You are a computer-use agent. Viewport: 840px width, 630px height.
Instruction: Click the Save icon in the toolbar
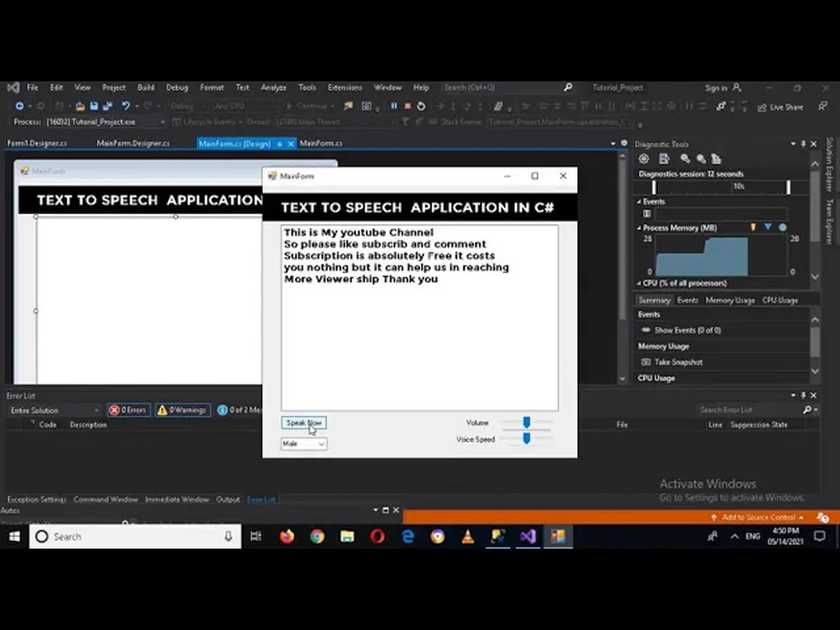93,106
